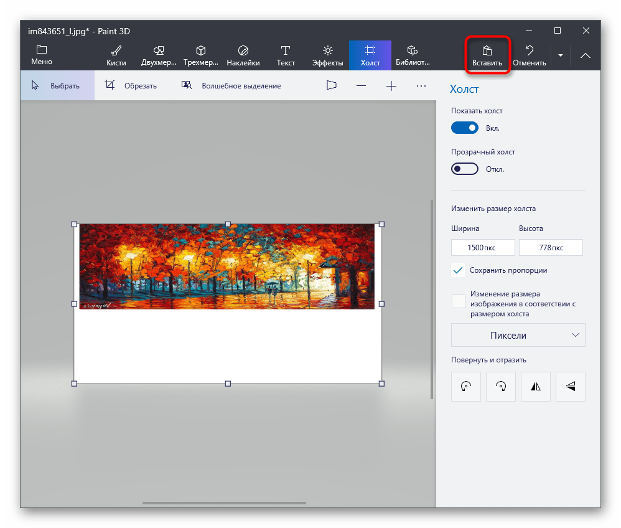Click the Crop (Обрезать) button
Viewport: 621px width, 528px height.
pyautogui.click(x=131, y=86)
